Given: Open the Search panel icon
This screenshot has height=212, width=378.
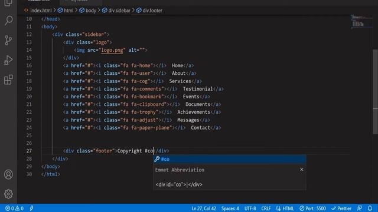Looking at the screenshot, I should click(x=8, y=21).
